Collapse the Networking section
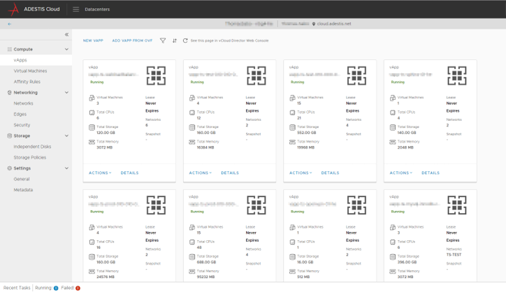The height and width of the screenshot is (292, 506). [x=67, y=92]
